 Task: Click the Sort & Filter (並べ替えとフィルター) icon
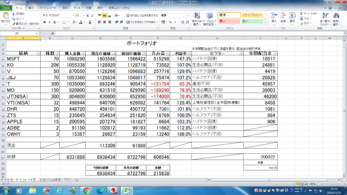click(x=325, y=16)
